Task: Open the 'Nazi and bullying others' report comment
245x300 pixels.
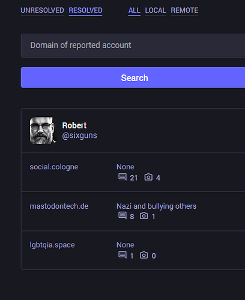Action: pos(156,206)
